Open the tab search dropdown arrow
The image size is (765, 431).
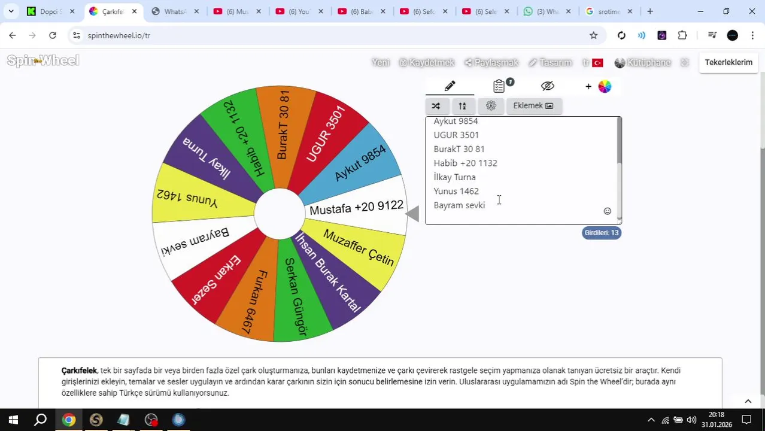pos(11,11)
